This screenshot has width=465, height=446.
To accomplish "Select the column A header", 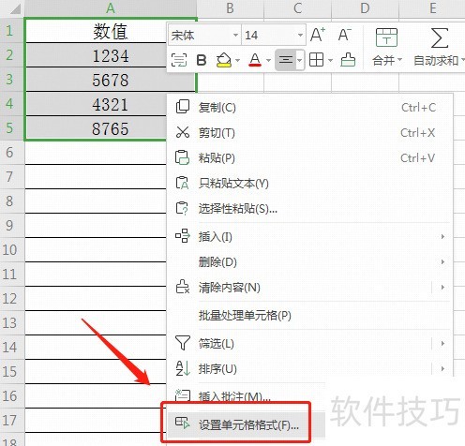I will click(111, 8).
